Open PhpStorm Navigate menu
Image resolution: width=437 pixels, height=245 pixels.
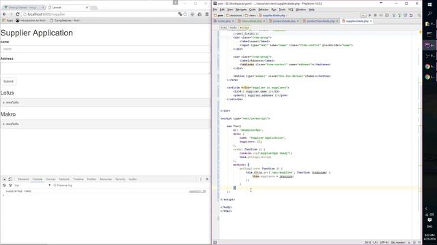pyautogui.click(x=241, y=10)
